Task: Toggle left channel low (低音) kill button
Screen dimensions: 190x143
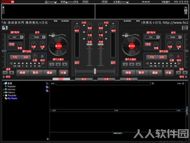Action: click(84, 39)
